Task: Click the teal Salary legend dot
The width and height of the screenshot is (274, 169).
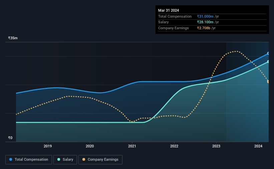Action: [59, 159]
